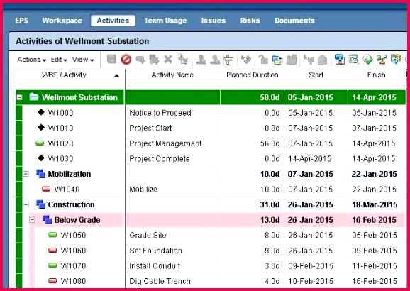Click the network nodes balance icon

coord(382,60)
